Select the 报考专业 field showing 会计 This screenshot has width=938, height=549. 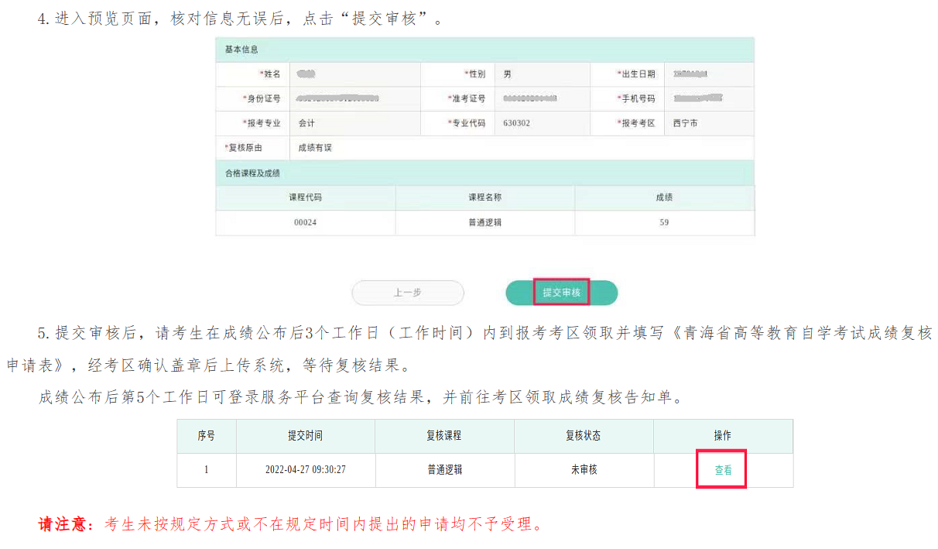click(x=354, y=122)
